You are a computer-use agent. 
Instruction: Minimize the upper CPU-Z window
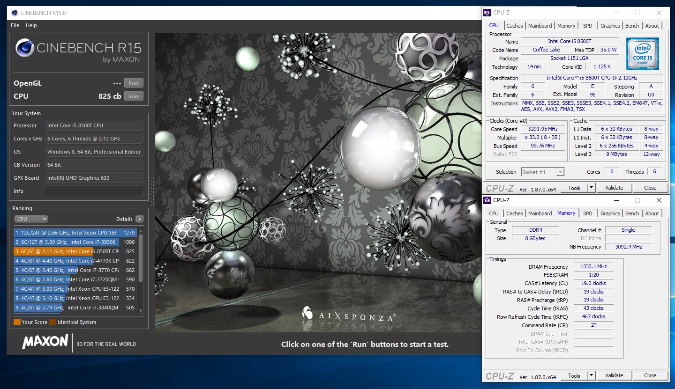point(615,13)
